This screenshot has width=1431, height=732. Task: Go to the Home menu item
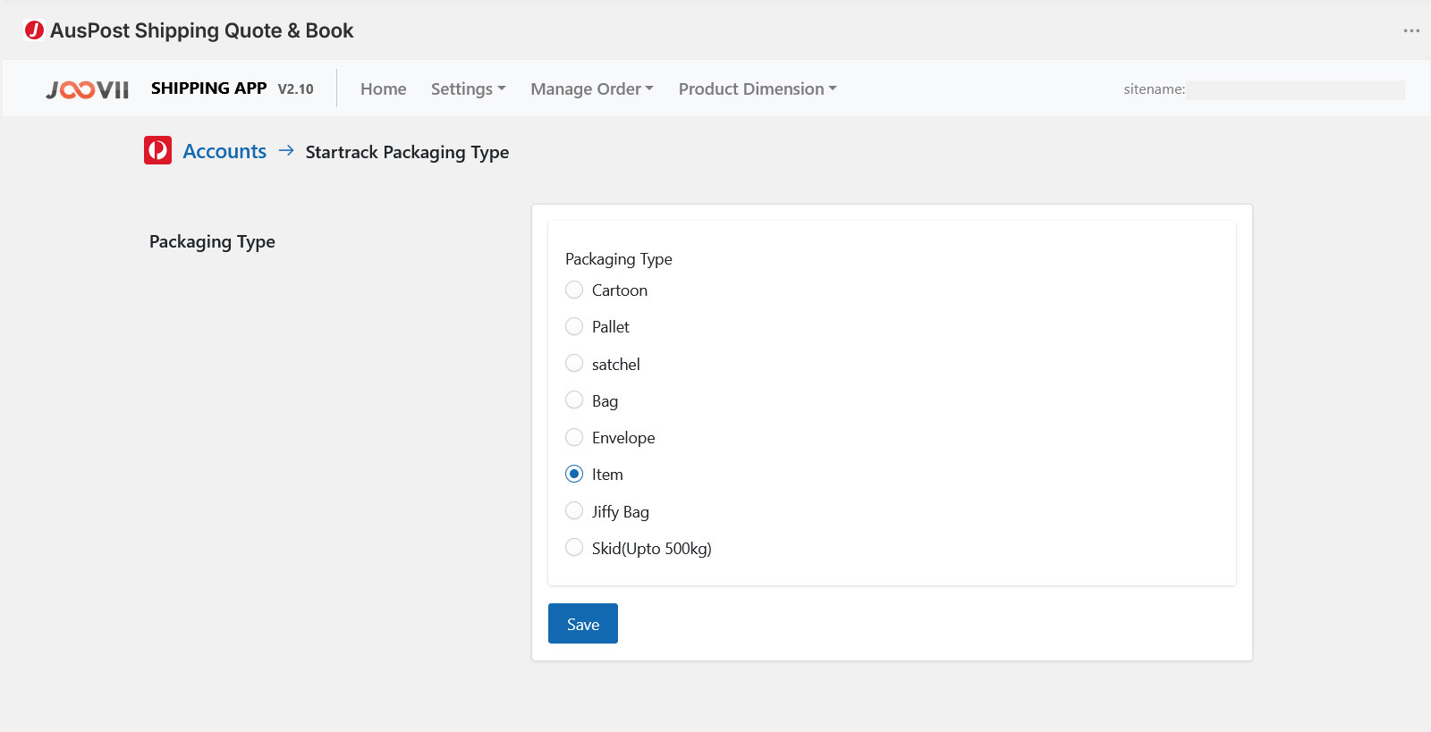click(383, 89)
